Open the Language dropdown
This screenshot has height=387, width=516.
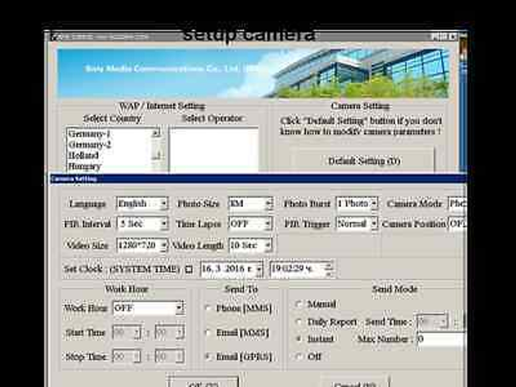163,204
